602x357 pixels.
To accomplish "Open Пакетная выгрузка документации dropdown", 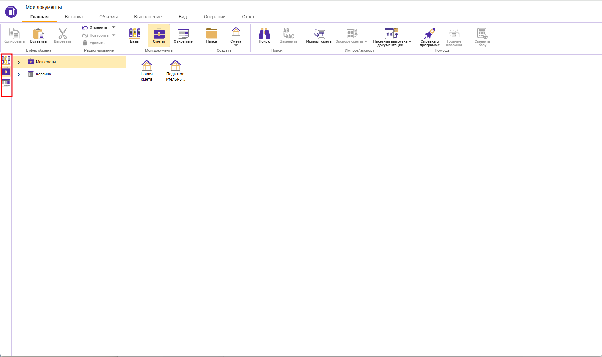I will point(410,42).
